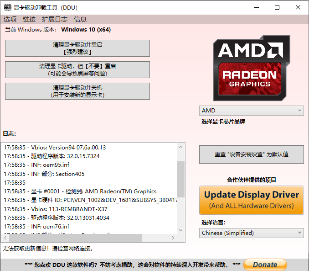Click the log's horizontal scroll right arrow
The width and height of the screenshot is (309, 271).
173,238
